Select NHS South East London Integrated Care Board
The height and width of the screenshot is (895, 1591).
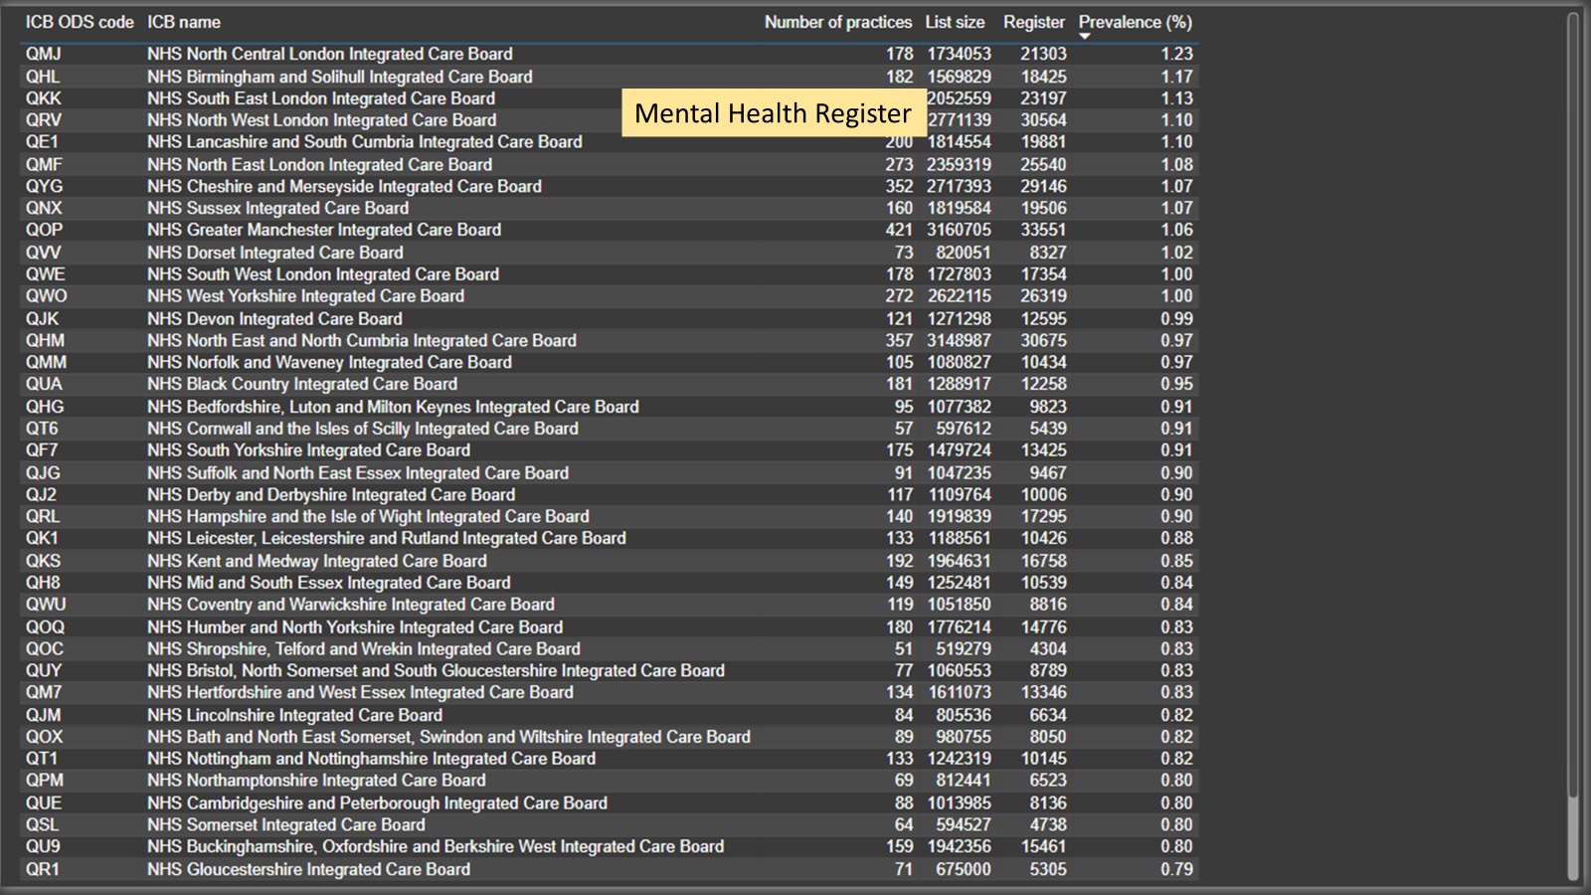pyautogui.click(x=321, y=98)
